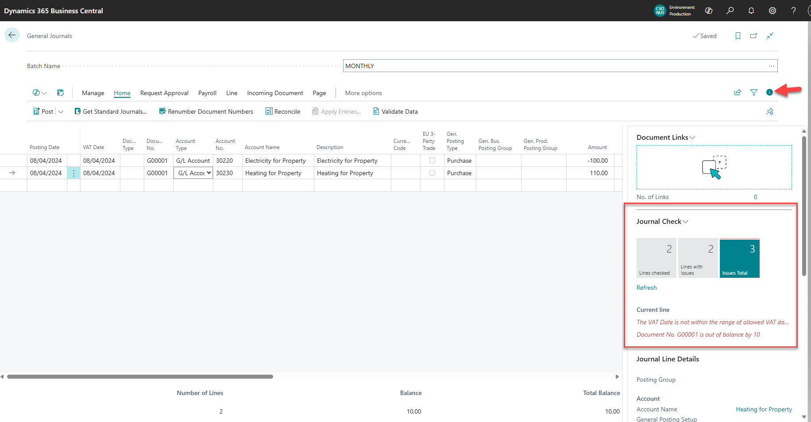Click the horizontal grid scrollbar

[x=140, y=377]
